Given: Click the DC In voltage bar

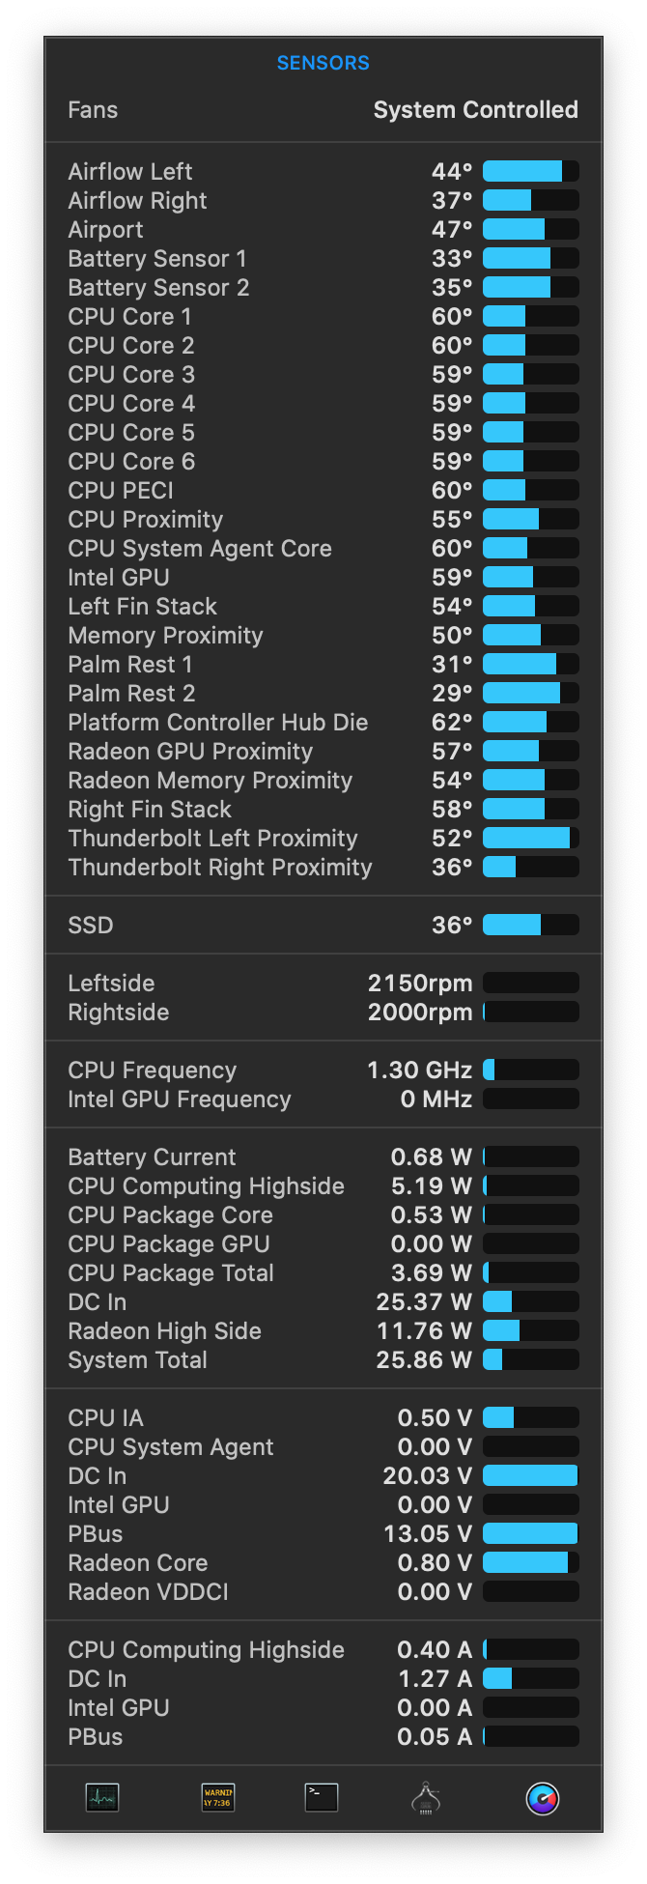Looking at the screenshot, I should coord(531,1475).
